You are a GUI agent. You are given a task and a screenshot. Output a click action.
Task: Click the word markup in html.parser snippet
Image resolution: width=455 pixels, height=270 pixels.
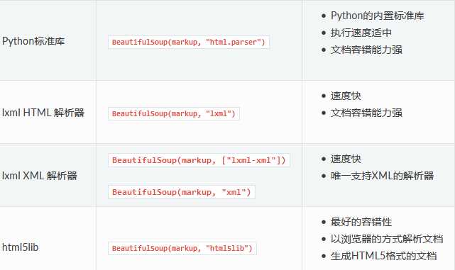point(185,43)
